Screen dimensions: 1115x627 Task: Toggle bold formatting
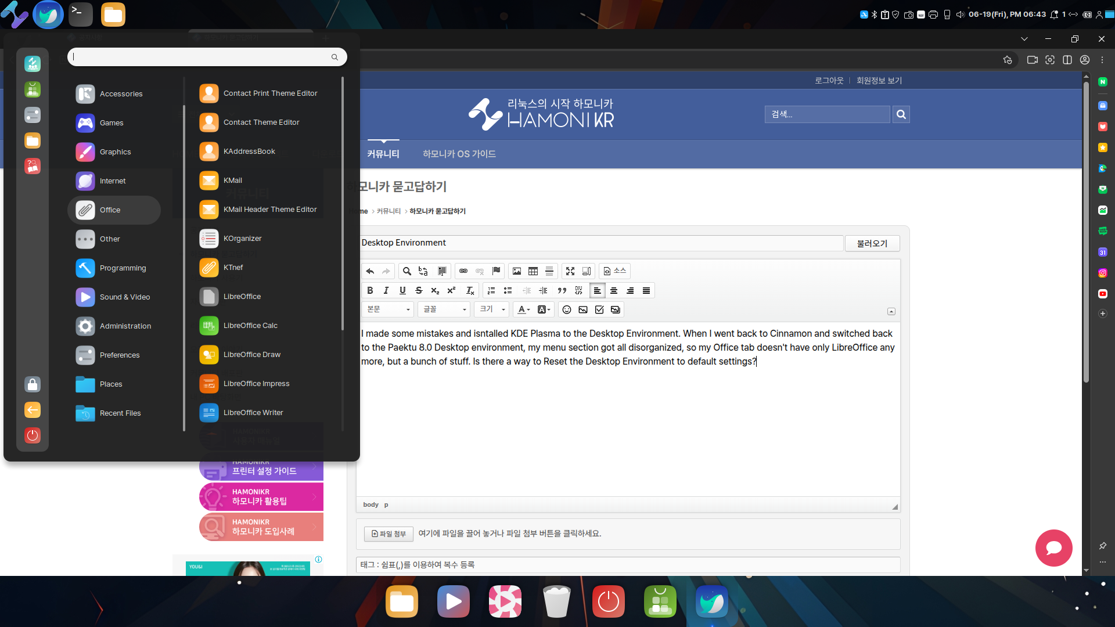click(370, 291)
